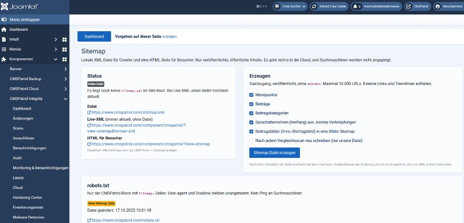The image size is (464, 223).
Task: Open the Live-XML sitemap URL link
Action: point(136,128)
